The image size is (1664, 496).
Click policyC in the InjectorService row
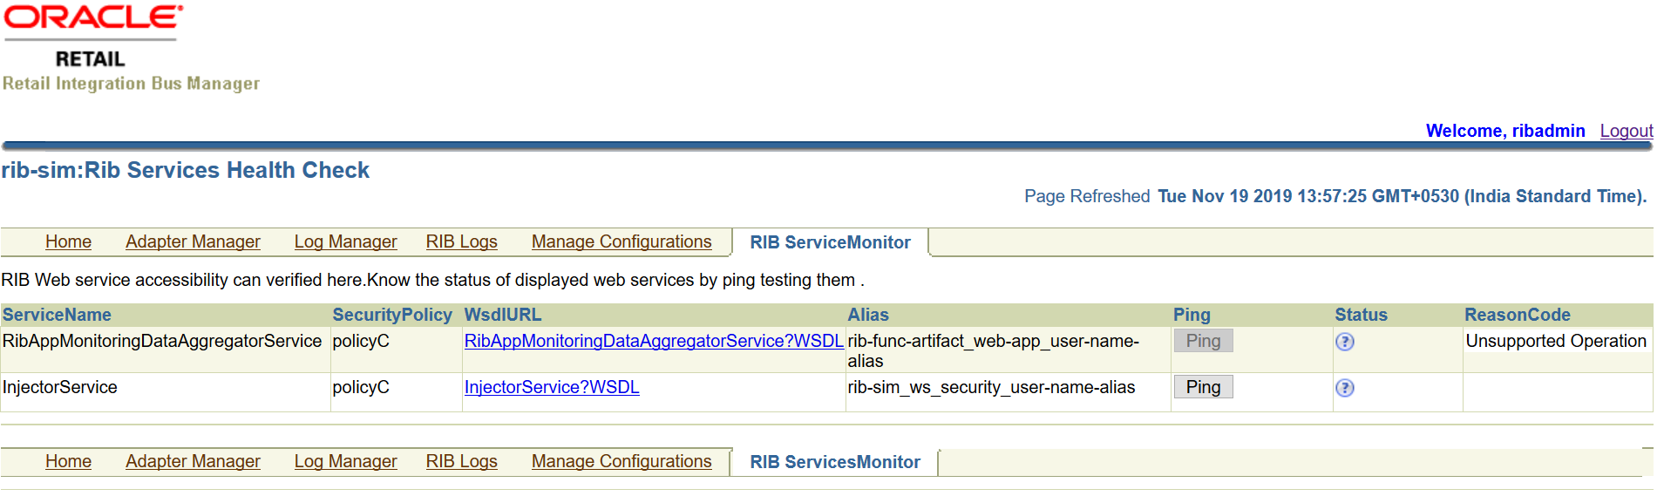click(361, 387)
